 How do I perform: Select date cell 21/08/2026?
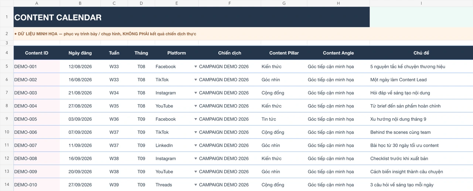[80, 93]
